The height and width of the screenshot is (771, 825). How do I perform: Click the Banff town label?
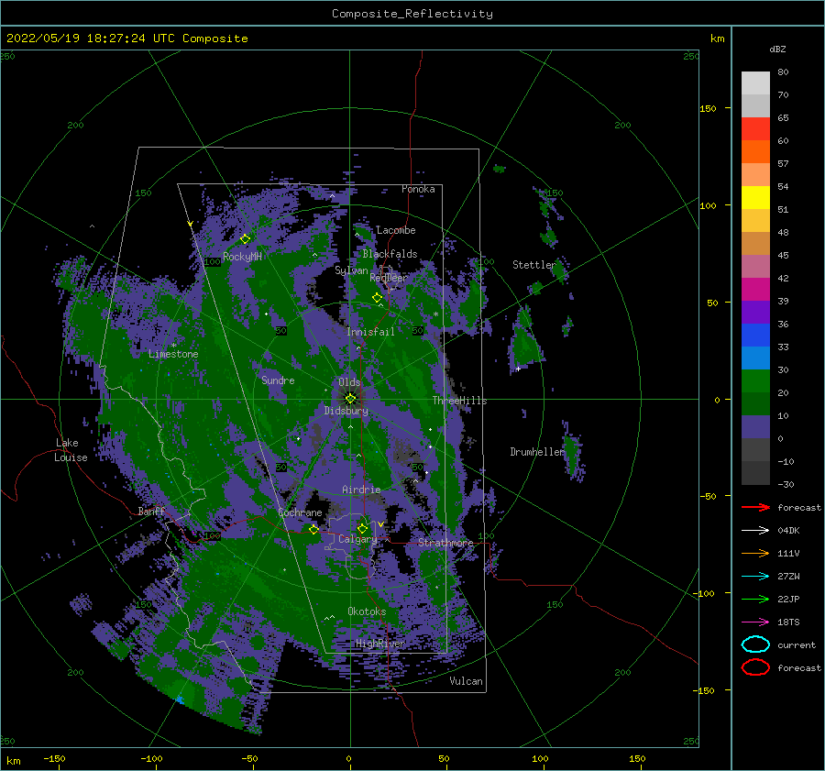[x=151, y=511]
